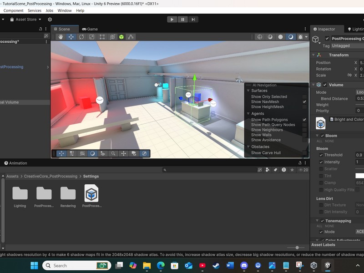364x273 pixels.
Task: Click the Unity Hub taskbar icon
Action: (x=313, y=265)
